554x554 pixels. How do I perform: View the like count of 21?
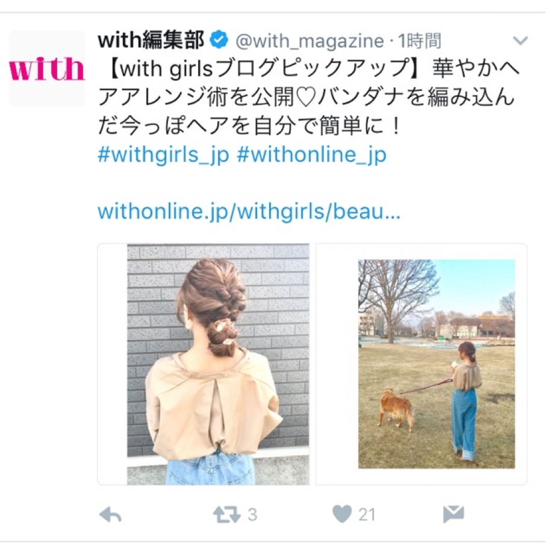tap(367, 515)
